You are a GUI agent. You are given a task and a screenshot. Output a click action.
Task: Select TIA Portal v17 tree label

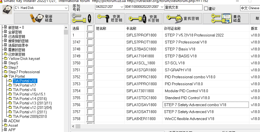pos(24,85)
